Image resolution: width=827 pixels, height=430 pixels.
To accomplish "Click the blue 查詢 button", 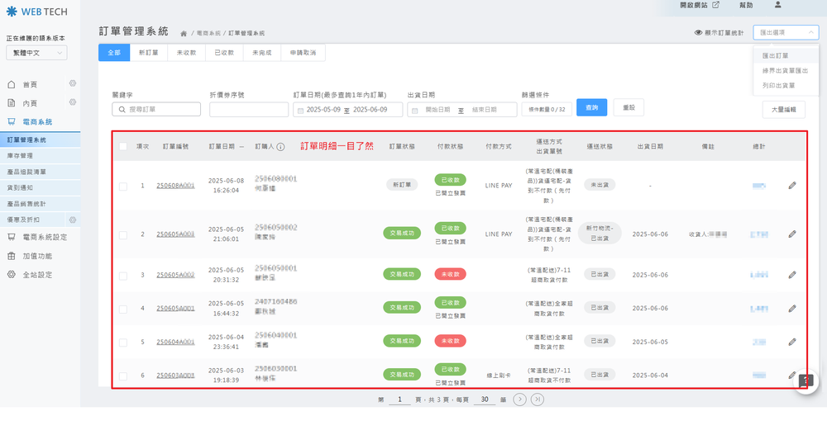I will [x=592, y=107].
